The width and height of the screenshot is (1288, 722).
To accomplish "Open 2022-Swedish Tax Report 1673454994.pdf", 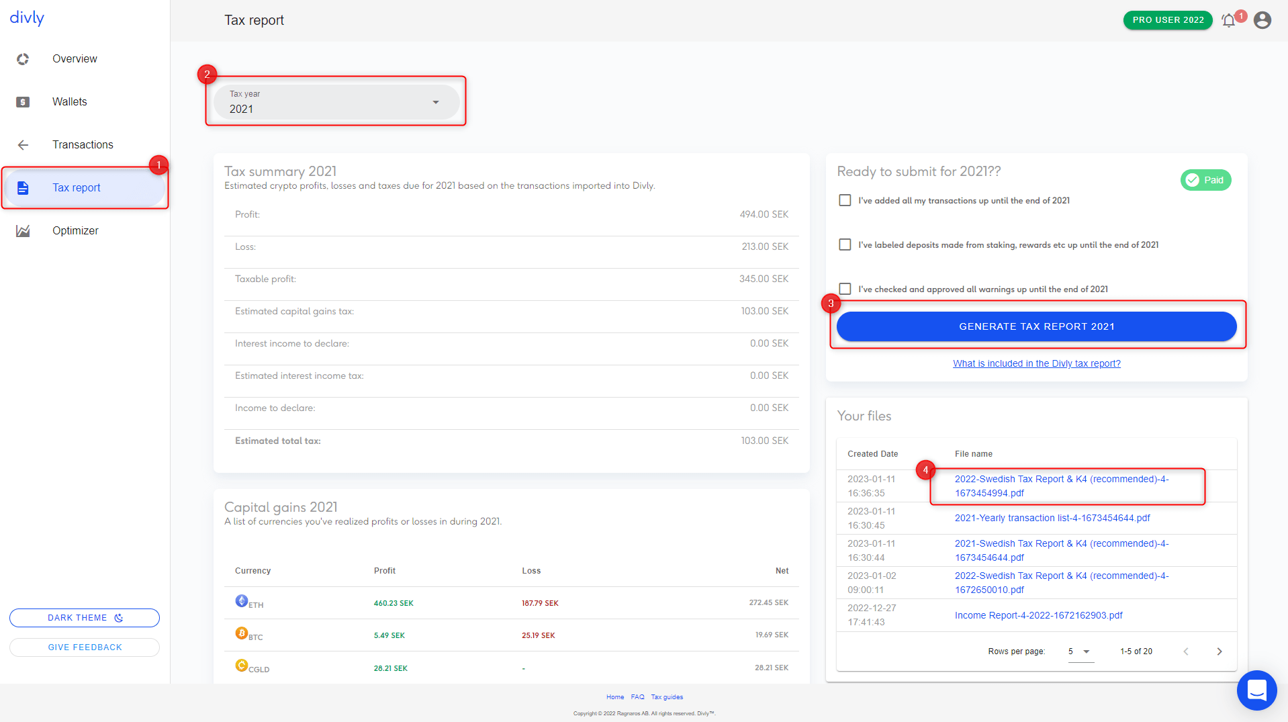I will tap(1061, 486).
